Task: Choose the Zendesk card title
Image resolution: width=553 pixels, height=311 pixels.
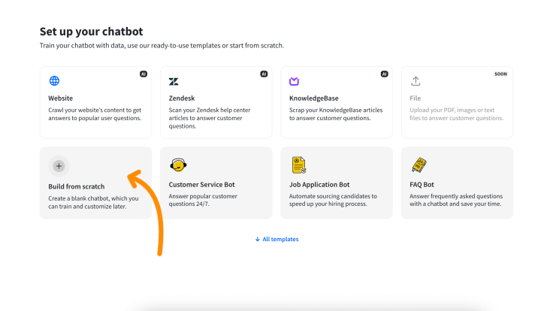Action: pos(183,98)
